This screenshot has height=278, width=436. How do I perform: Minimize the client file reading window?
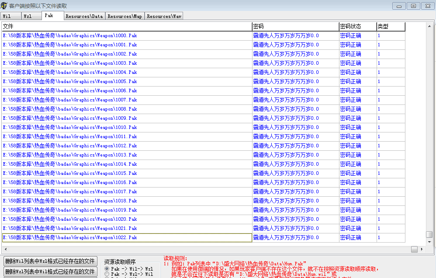pyautogui.click(x=398, y=6)
